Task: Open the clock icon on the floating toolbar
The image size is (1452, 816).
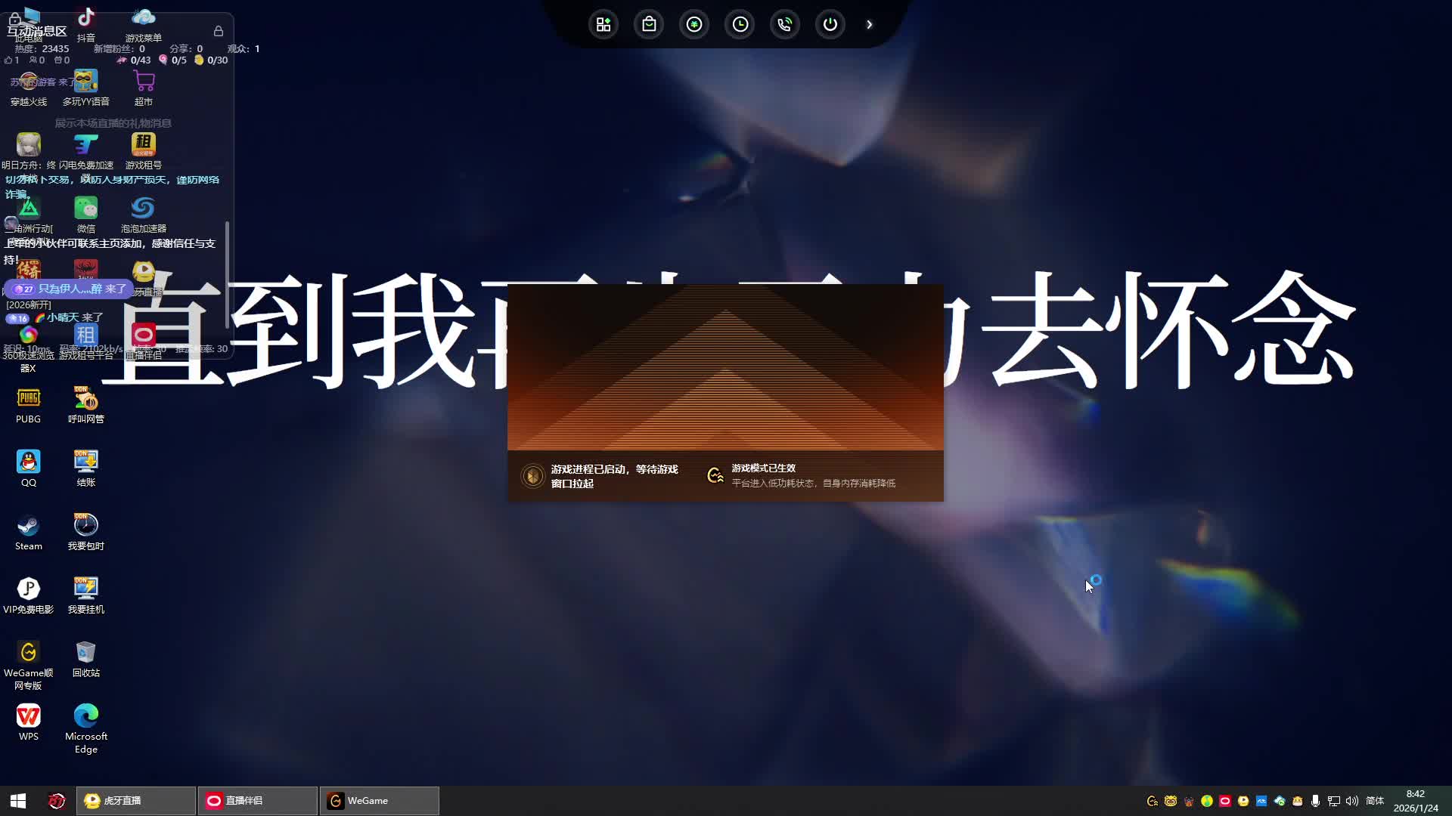Action: tap(740, 24)
